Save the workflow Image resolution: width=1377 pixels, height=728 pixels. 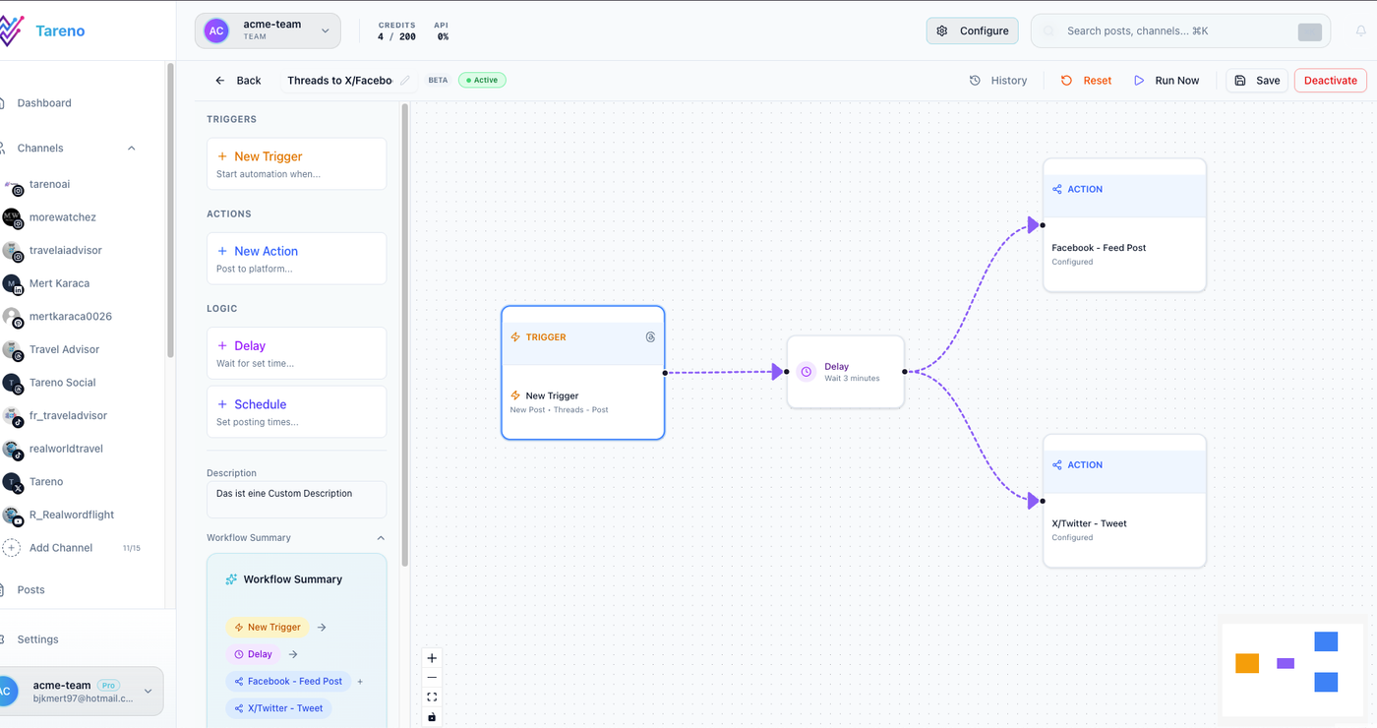pos(1257,81)
